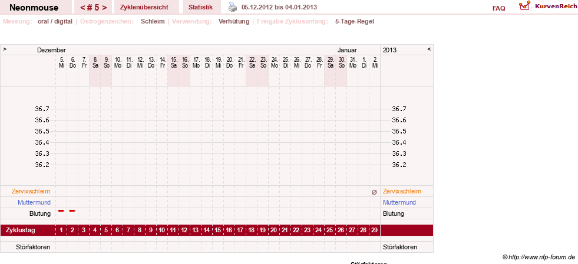Click the 'Schleim' estrogen sign value

point(153,21)
